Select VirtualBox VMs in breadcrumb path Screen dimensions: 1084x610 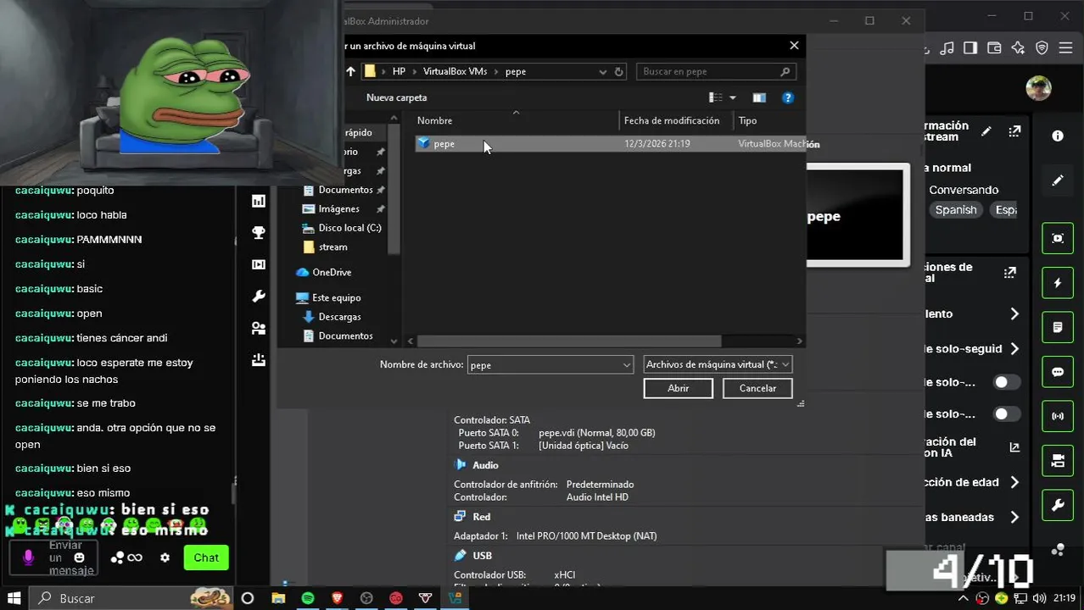pos(455,71)
